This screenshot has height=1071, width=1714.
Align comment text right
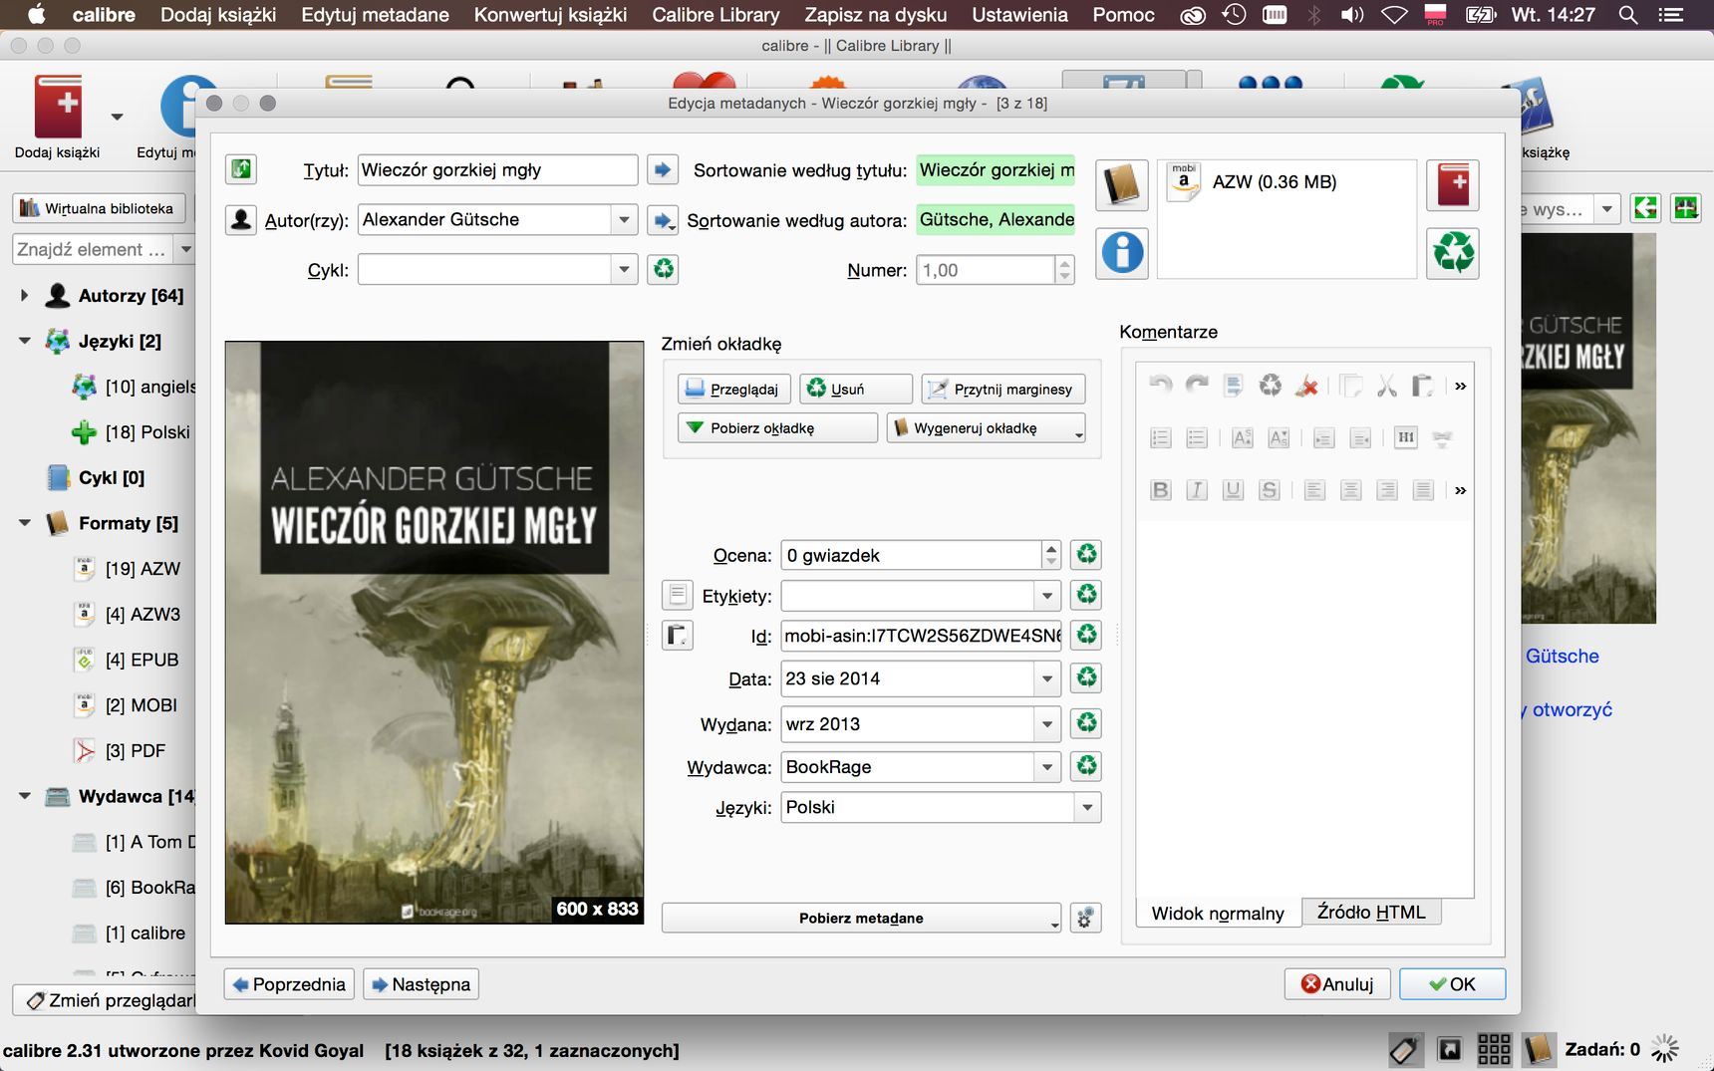pos(1387,489)
